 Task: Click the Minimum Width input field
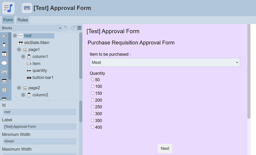point(39,141)
